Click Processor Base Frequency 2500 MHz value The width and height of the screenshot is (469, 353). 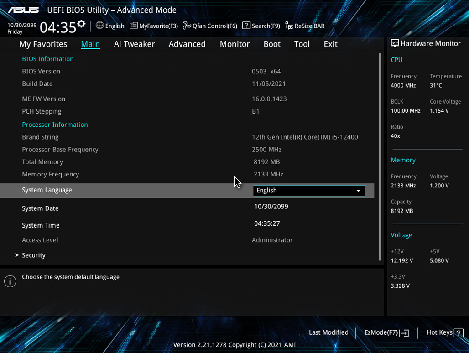[266, 150]
